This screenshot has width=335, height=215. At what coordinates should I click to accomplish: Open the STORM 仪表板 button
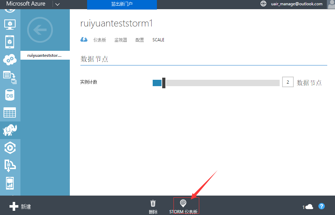point(183,207)
